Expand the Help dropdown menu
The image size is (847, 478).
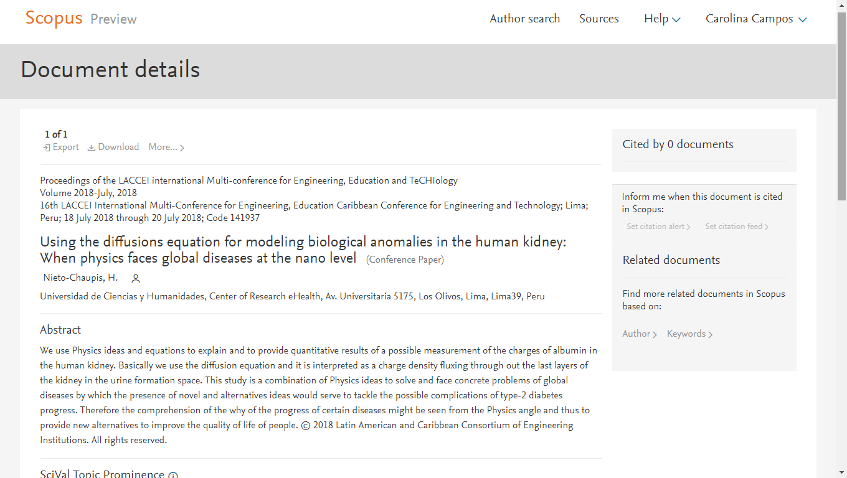tap(662, 19)
